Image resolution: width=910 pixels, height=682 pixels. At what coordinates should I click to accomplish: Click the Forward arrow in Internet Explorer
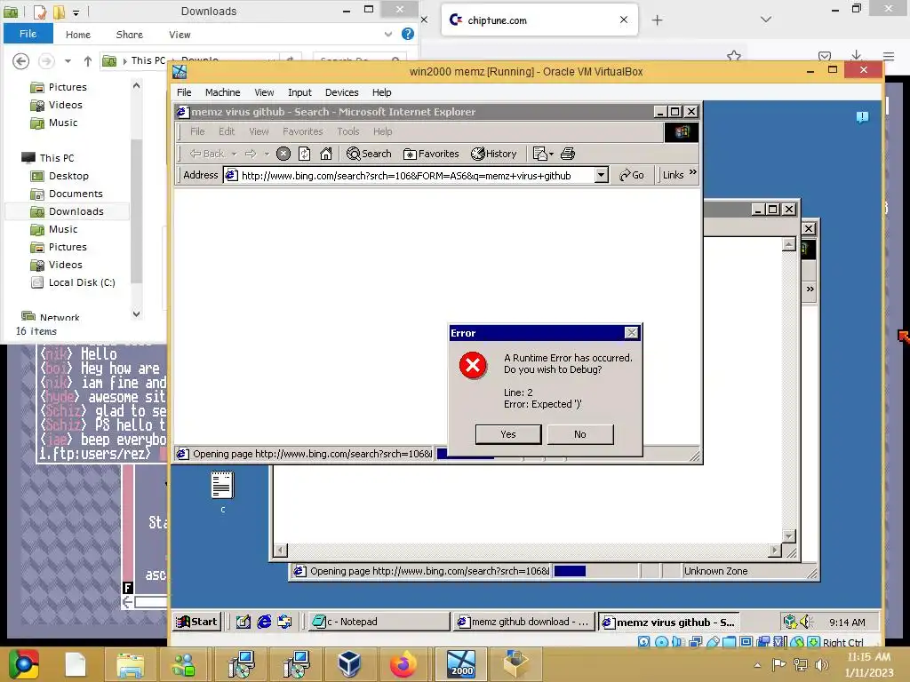coord(251,154)
